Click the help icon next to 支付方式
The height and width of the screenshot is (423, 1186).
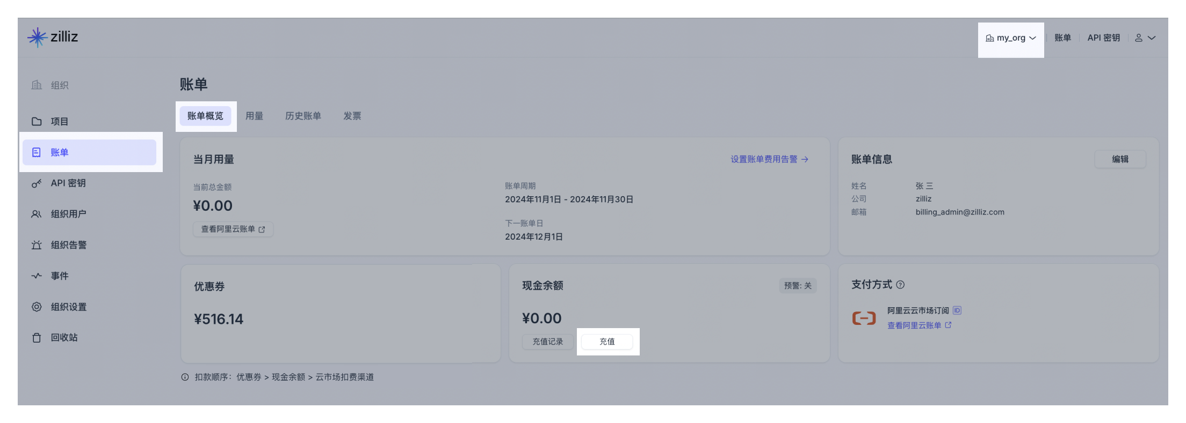[x=901, y=285]
